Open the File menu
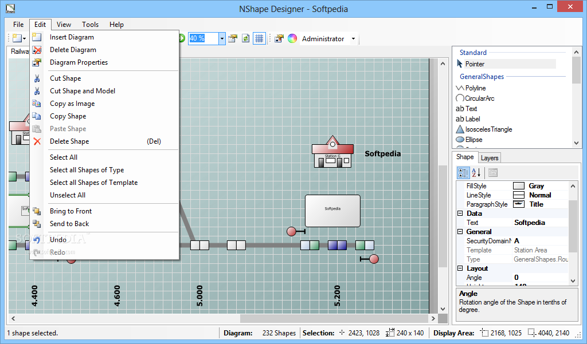587x344 pixels. (x=18, y=24)
